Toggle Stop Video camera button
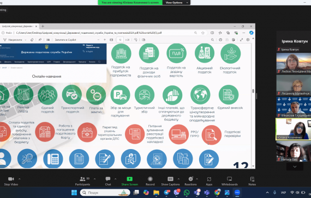The width and height of the screenshot is (311, 198). coord(11,181)
